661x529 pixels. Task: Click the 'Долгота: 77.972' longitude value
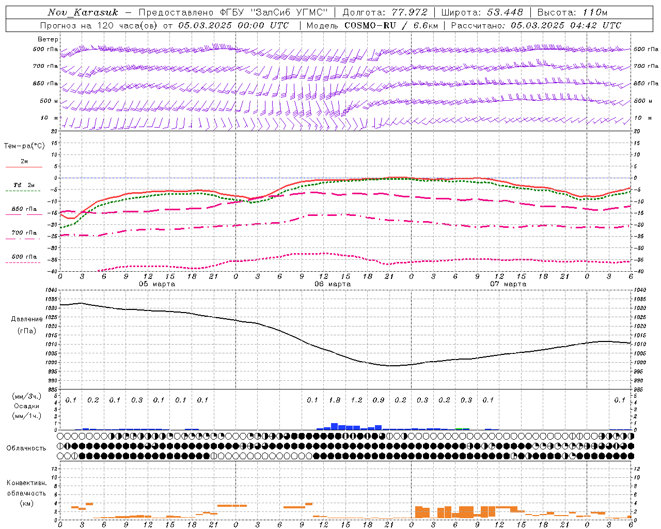pos(385,12)
